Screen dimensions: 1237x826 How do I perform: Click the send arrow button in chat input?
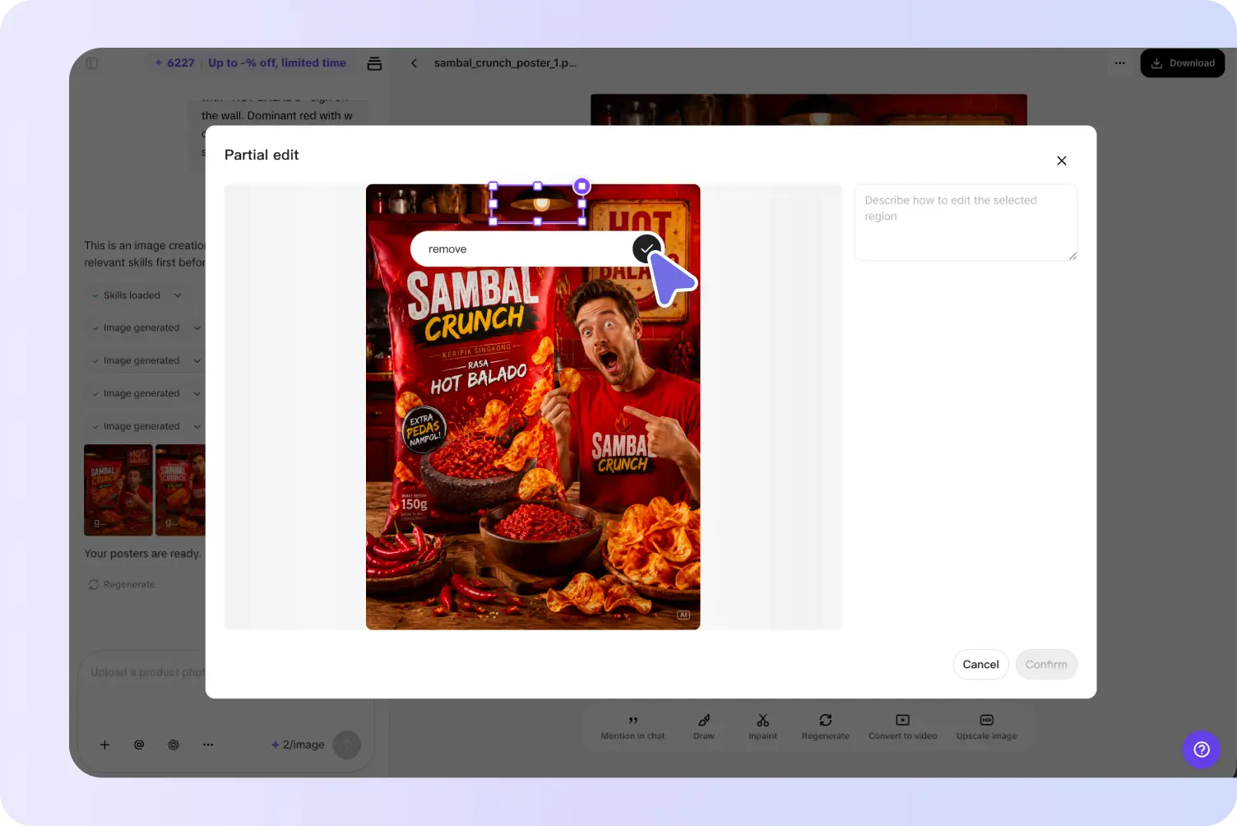coord(347,745)
